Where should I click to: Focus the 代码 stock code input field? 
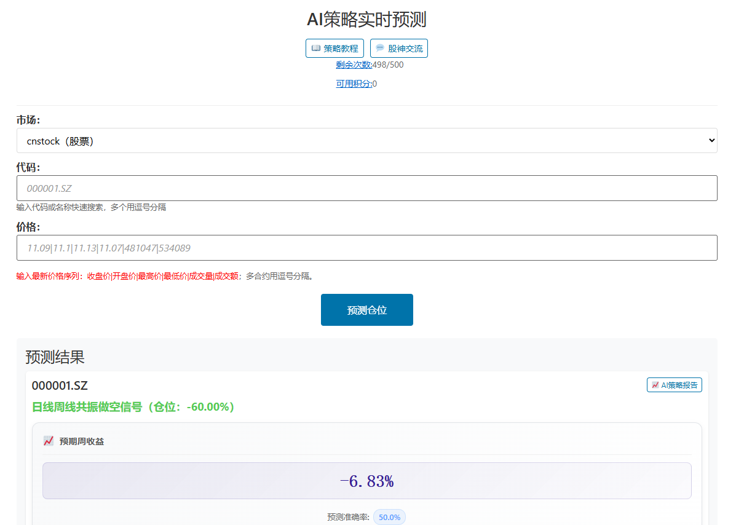366,188
